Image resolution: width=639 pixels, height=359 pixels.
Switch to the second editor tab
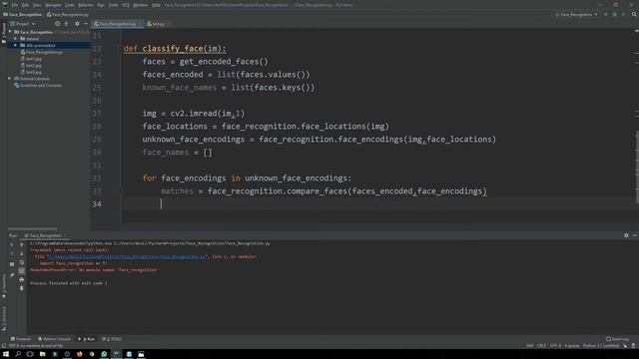pyautogui.click(x=157, y=24)
